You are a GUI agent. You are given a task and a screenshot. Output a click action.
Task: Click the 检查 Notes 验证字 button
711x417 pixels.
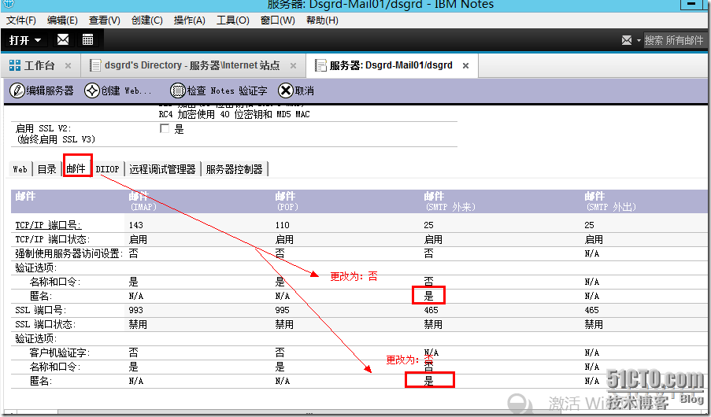219,90
